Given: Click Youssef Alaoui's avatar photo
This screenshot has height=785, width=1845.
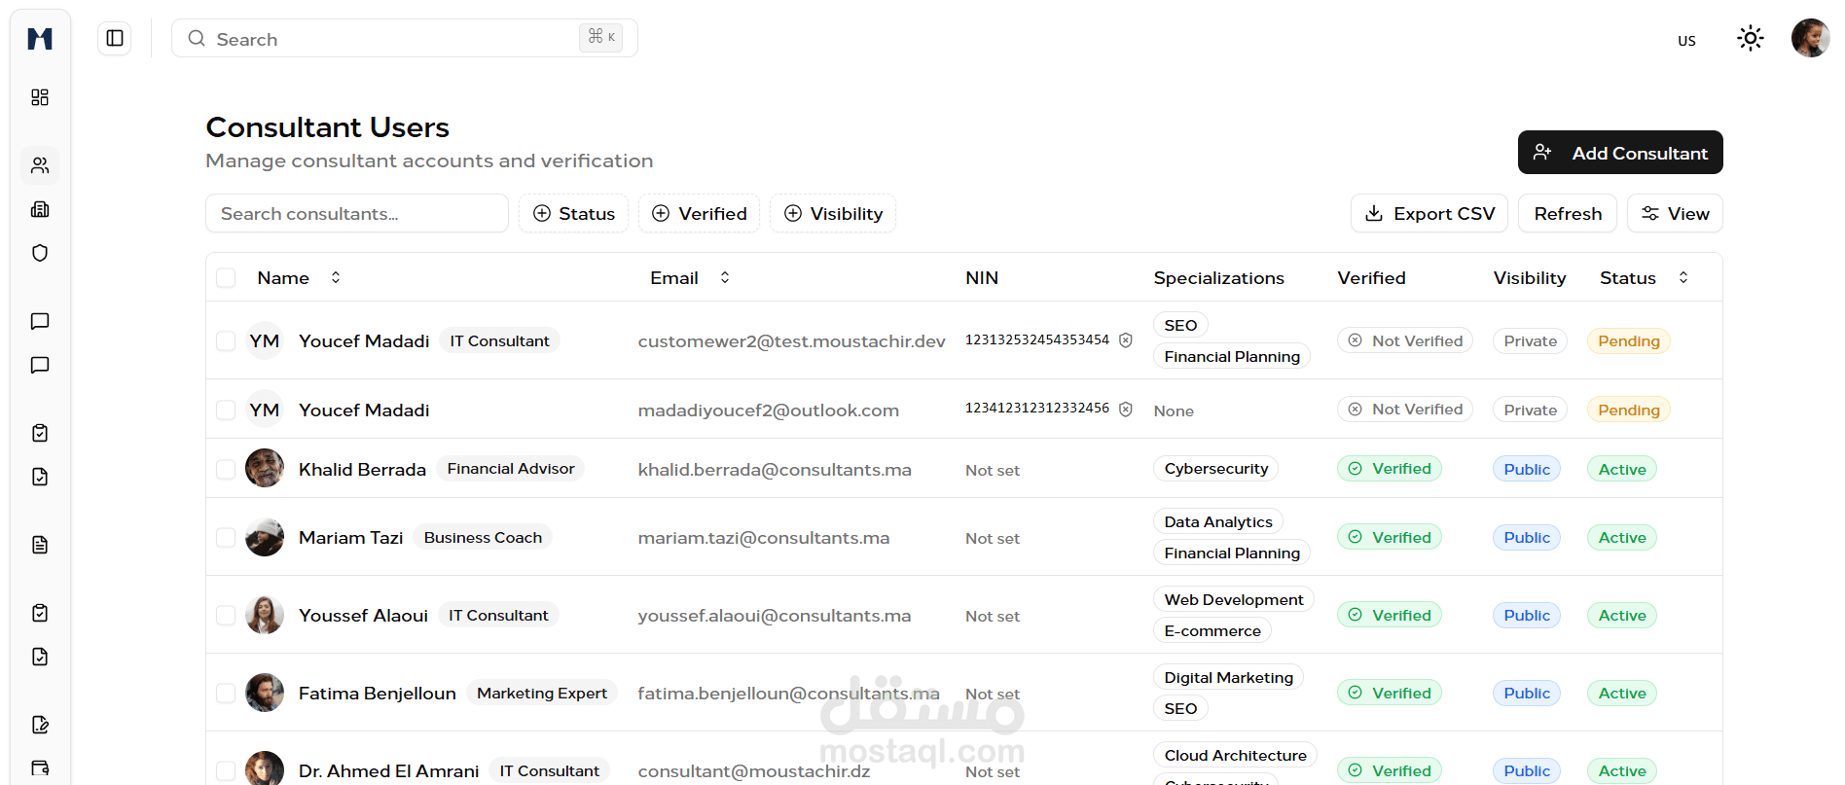Looking at the screenshot, I should [265, 615].
